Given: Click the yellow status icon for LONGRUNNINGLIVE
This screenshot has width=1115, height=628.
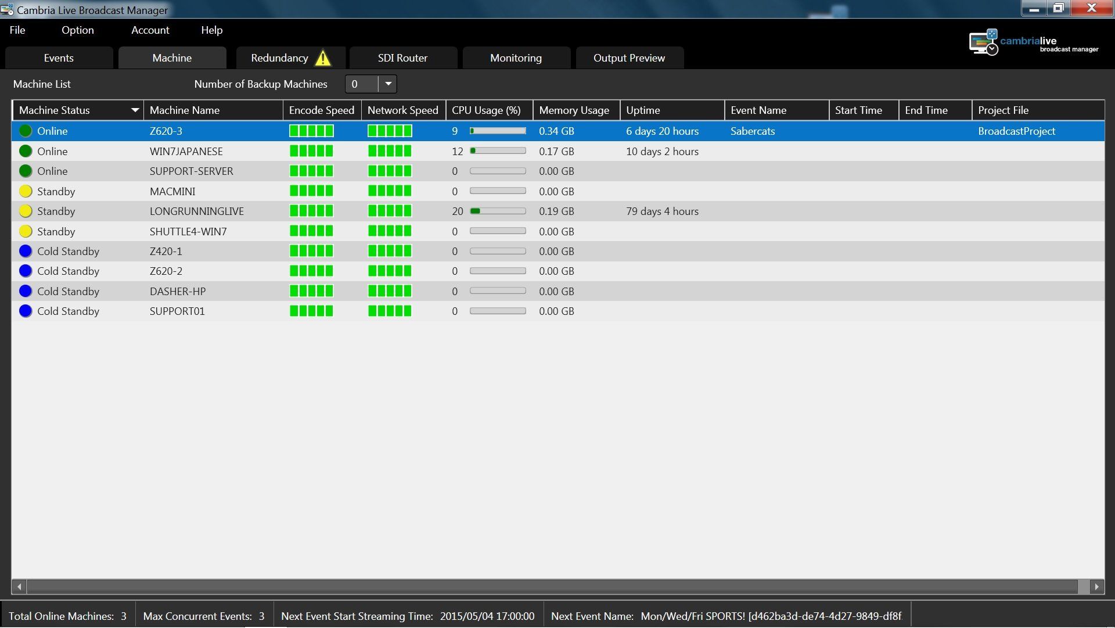Looking at the screenshot, I should coord(26,211).
